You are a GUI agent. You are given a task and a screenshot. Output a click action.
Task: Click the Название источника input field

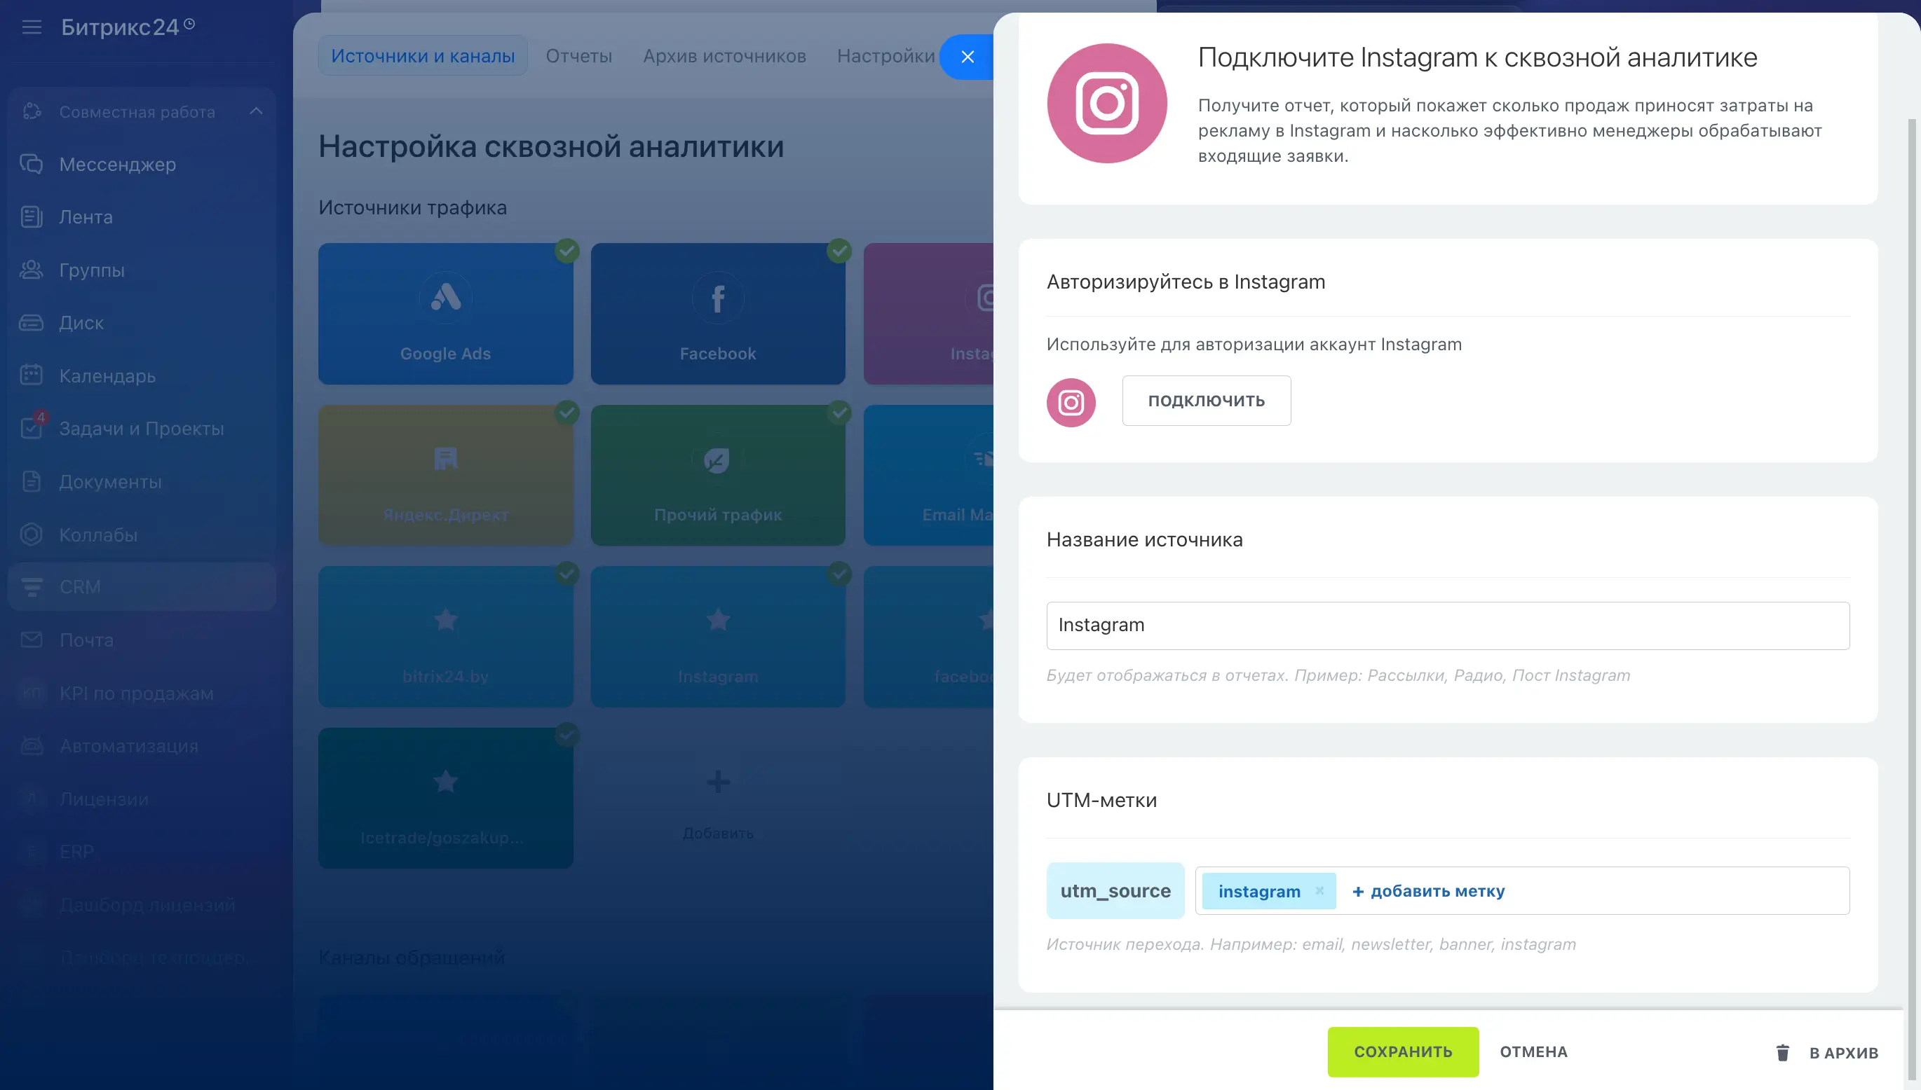1447,625
